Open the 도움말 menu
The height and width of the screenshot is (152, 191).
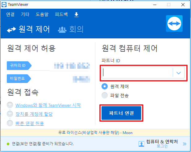42,14
